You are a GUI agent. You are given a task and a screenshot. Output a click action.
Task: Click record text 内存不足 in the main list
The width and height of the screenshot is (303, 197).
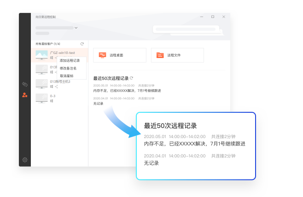click(127, 91)
